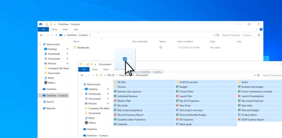Open the Home tab in OneDrive window
Screen dimensions: 282x138
coord(54,29)
